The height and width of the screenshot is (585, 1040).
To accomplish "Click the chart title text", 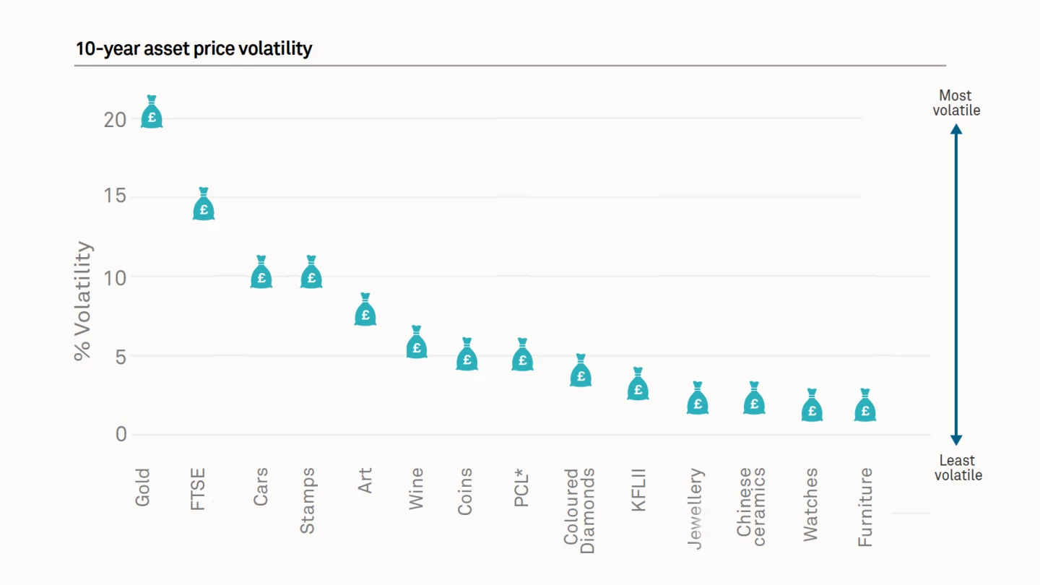I will click(194, 49).
